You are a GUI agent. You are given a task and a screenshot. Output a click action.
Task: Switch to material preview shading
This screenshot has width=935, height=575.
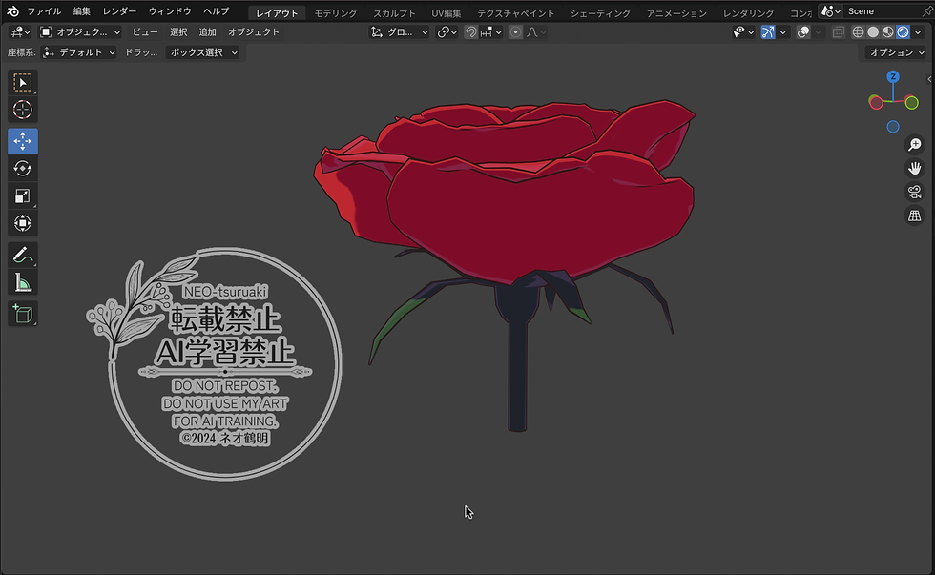[x=888, y=32]
